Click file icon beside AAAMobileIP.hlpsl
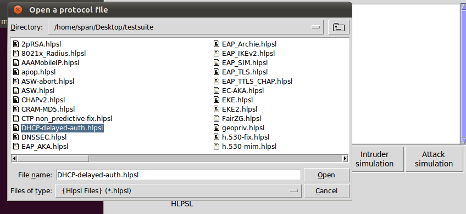Image resolution: width=466 pixels, height=214 pixels. click(16, 63)
